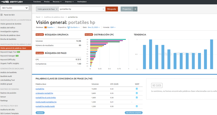Open the Visión general de frase dropdown
Viewport: 217px width, 115px height.
pyautogui.click(x=47, y=9)
